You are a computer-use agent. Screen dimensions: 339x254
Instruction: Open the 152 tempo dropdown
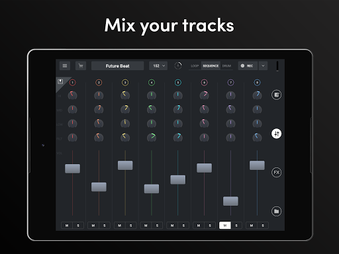[x=158, y=65]
